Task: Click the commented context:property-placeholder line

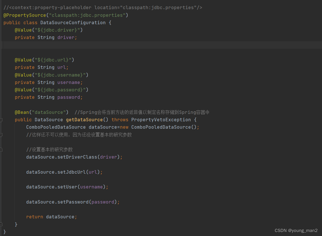Action: (103, 8)
